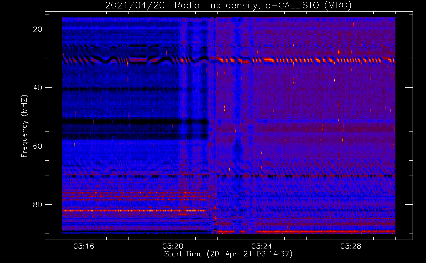Click the 20 frequency tick label

click(x=38, y=29)
